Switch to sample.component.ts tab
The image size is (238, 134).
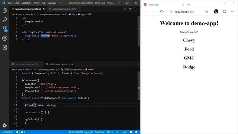click(26, 64)
